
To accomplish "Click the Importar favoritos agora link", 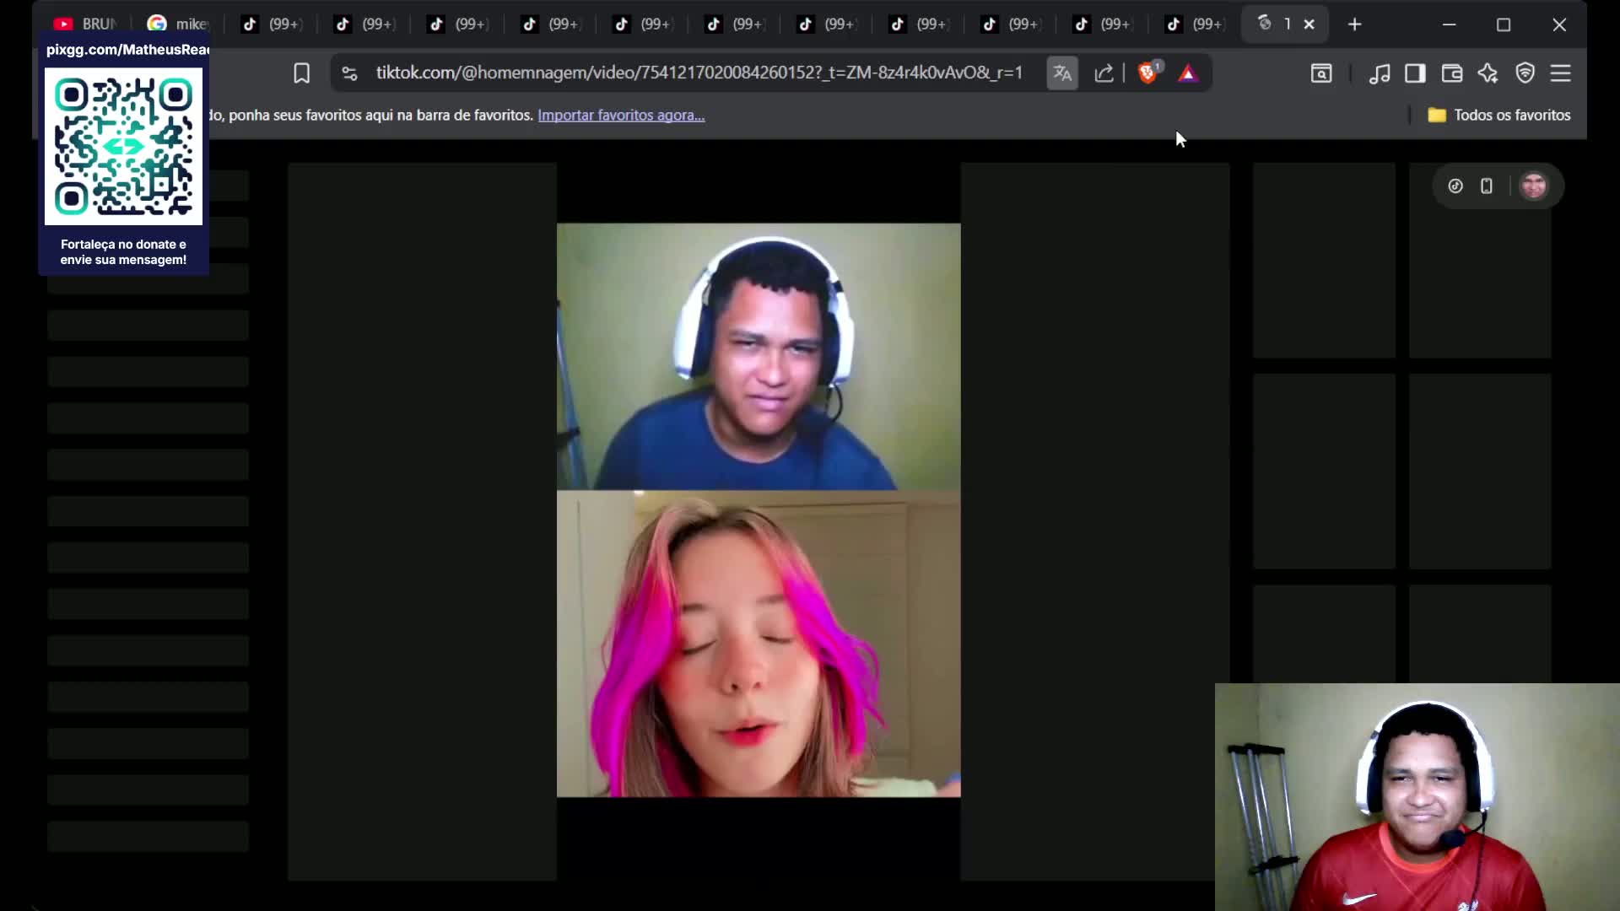I will (x=621, y=115).
